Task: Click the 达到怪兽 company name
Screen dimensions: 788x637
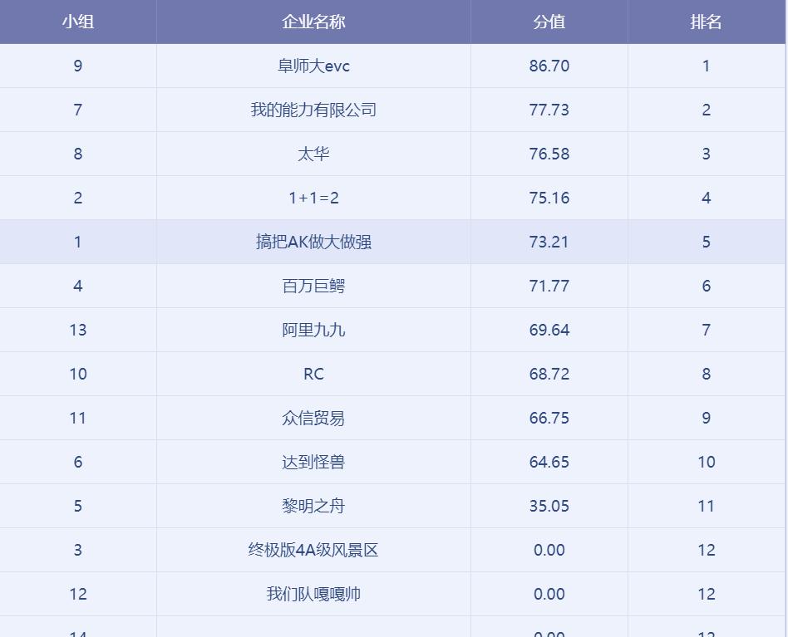Action: click(x=313, y=462)
